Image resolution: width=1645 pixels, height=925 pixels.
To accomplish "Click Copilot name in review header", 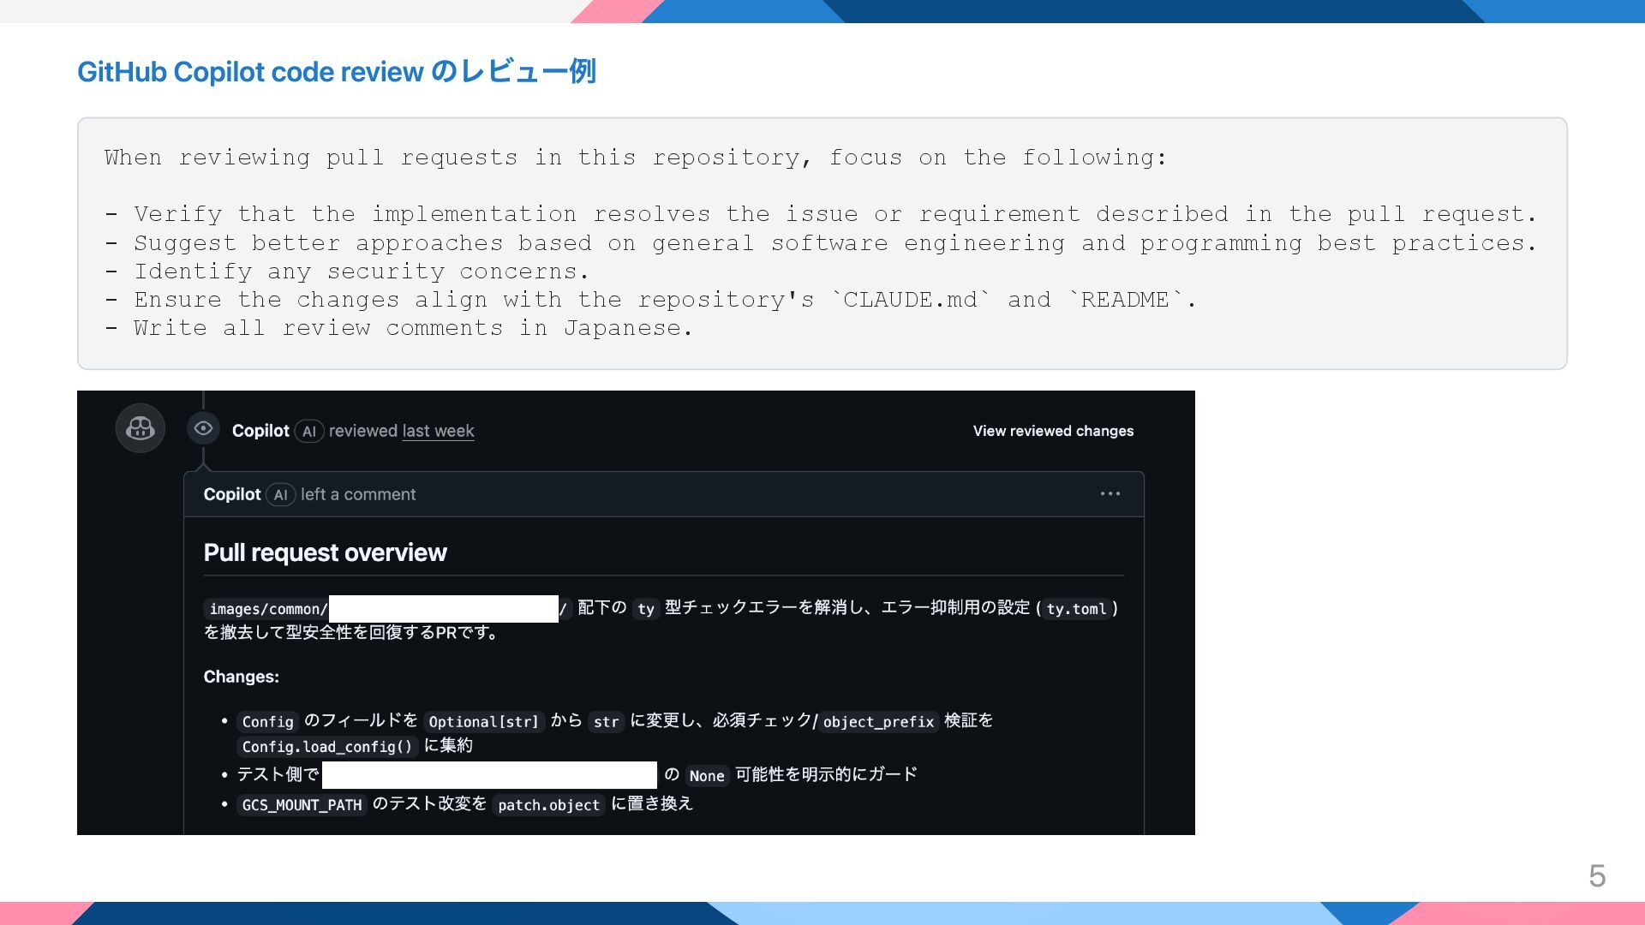I will (x=260, y=431).
